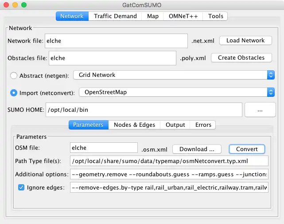Image resolution: width=284 pixels, height=224 pixels.
Task: Click the Create Obstacles button
Action: [x=241, y=58]
